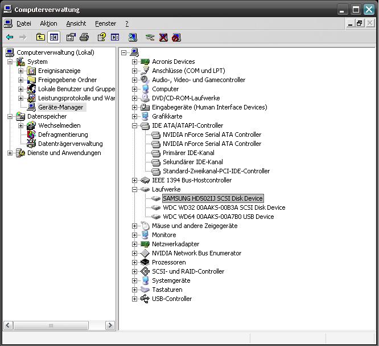This screenshot has height=346, width=379.
Task: Open the Ansicht menu
Action: click(76, 23)
